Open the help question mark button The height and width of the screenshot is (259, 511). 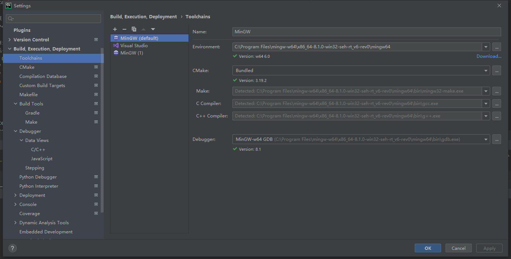coord(12,248)
